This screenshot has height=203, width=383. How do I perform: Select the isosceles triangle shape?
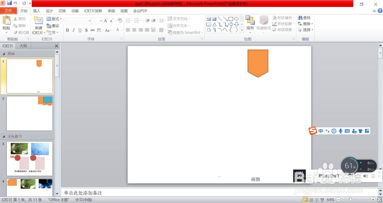click(x=214, y=24)
